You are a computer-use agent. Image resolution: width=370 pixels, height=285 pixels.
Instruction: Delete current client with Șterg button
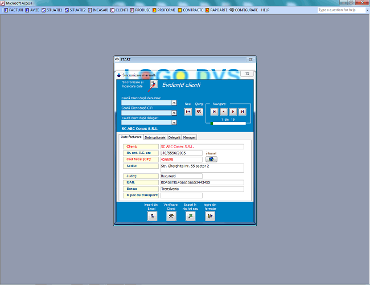point(199,112)
